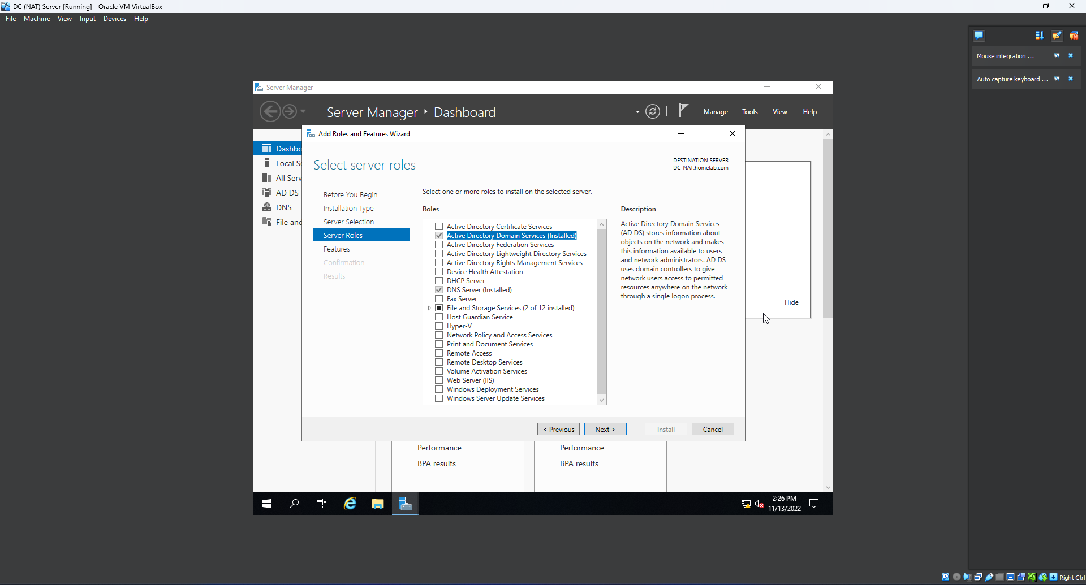Open the Tools menu in Server Manager
The image size is (1086, 585).
click(750, 112)
